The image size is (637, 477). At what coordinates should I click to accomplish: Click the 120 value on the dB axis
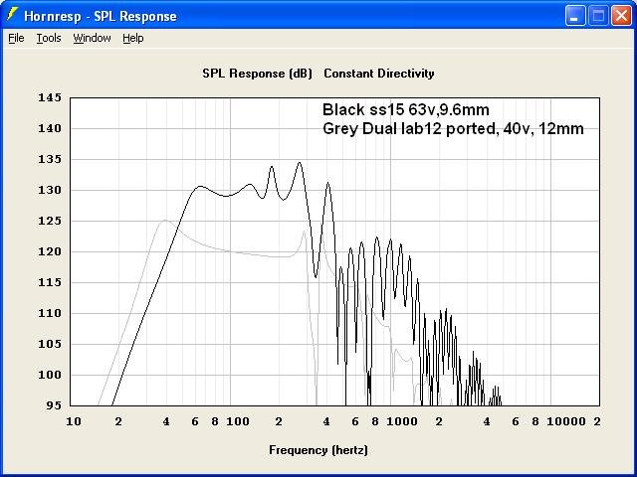[50, 251]
